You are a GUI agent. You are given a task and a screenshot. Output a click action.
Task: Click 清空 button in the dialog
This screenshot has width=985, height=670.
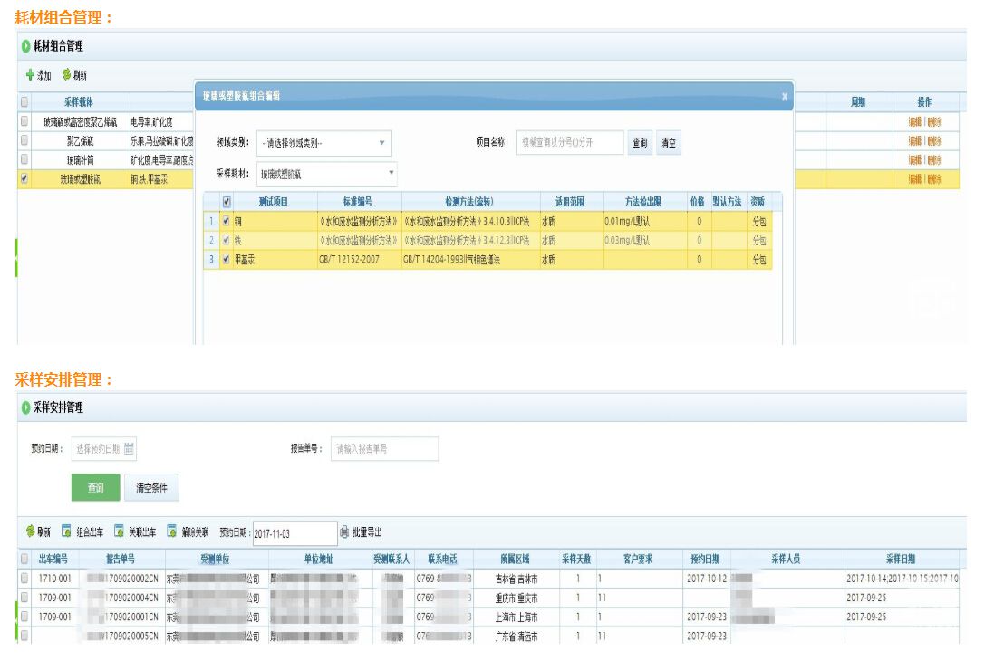[x=669, y=143]
